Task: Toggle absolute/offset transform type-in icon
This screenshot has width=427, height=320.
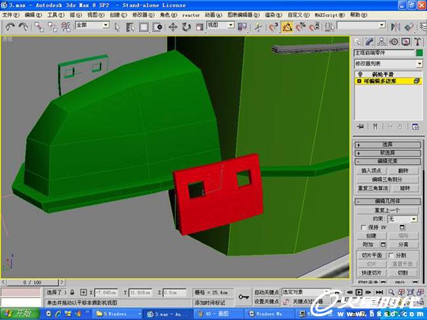Action: point(83,292)
